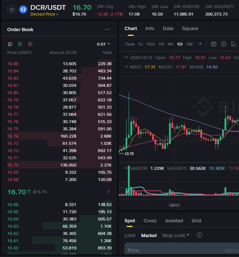Select the 1D chart interval
Screen dimensions: 239x257
(x=180, y=44)
